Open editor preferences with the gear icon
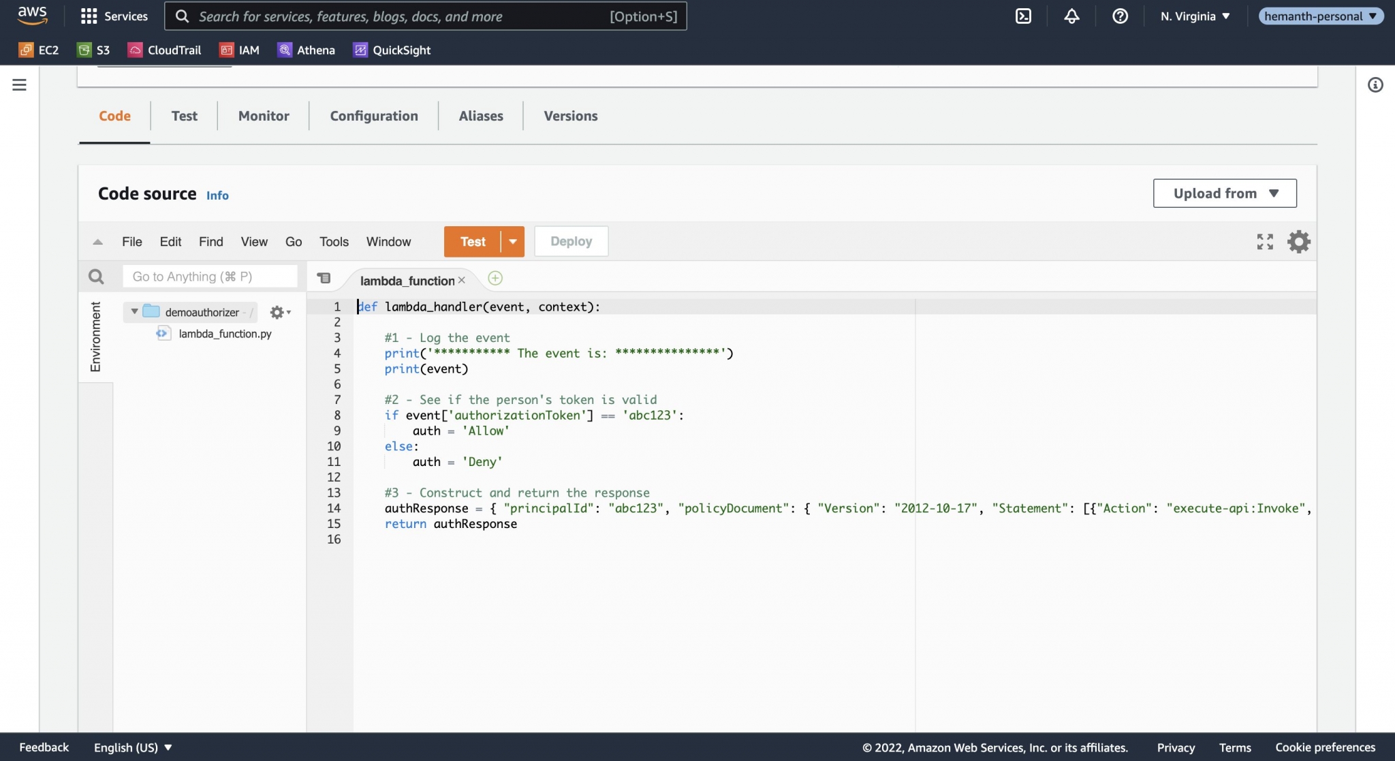The image size is (1395, 761). pyautogui.click(x=1299, y=241)
